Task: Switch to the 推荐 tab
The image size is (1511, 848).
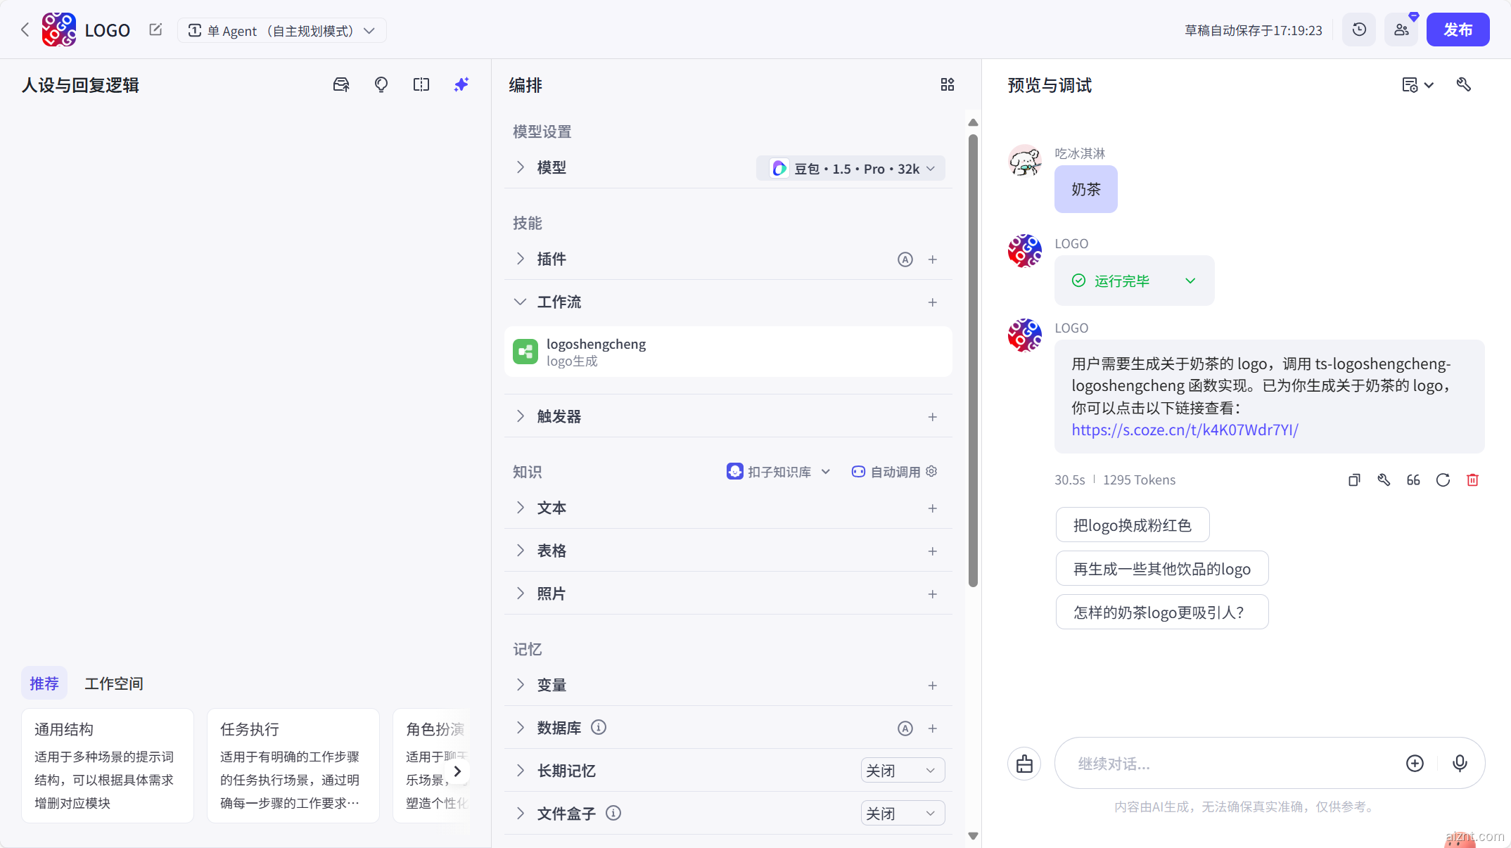Action: coord(44,683)
